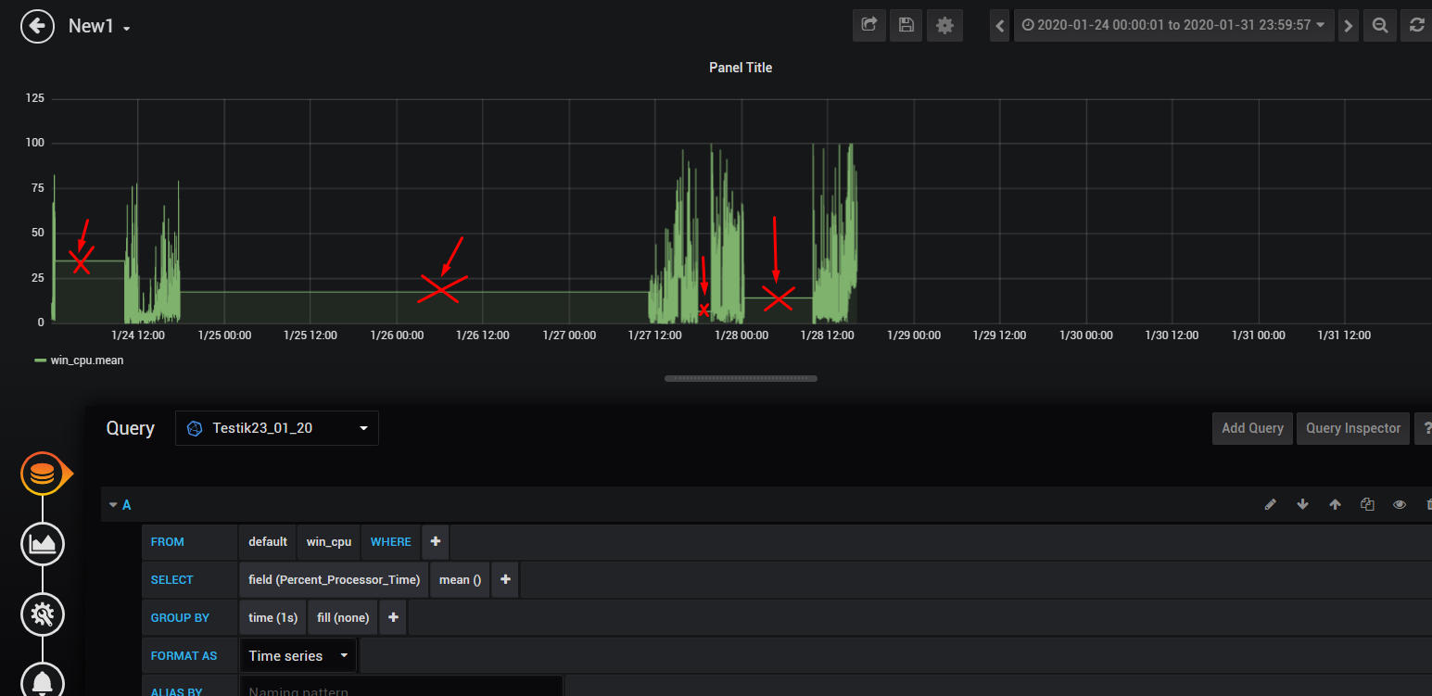Viewport: 1432px width, 696px height.
Task: Toggle query text edit mode pencil
Action: [1271, 504]
